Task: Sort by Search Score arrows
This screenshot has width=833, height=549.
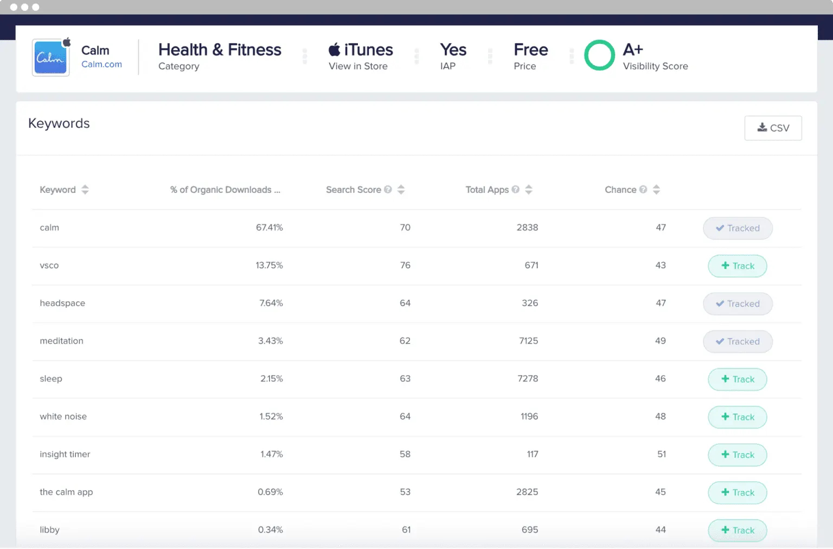Action: tap(401, 190)
